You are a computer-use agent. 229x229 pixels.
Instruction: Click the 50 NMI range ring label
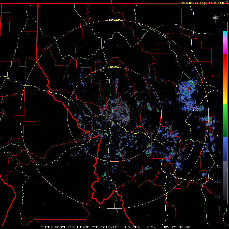pyautogui.click(x=114, y=67)
